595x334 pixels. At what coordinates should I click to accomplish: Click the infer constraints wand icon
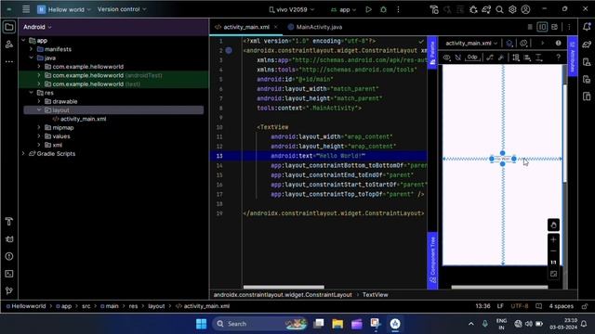pos(501,58)
